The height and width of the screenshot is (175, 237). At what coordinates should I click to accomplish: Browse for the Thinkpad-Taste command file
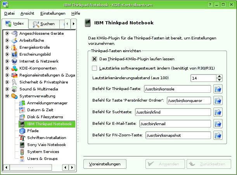coord(218,89)
